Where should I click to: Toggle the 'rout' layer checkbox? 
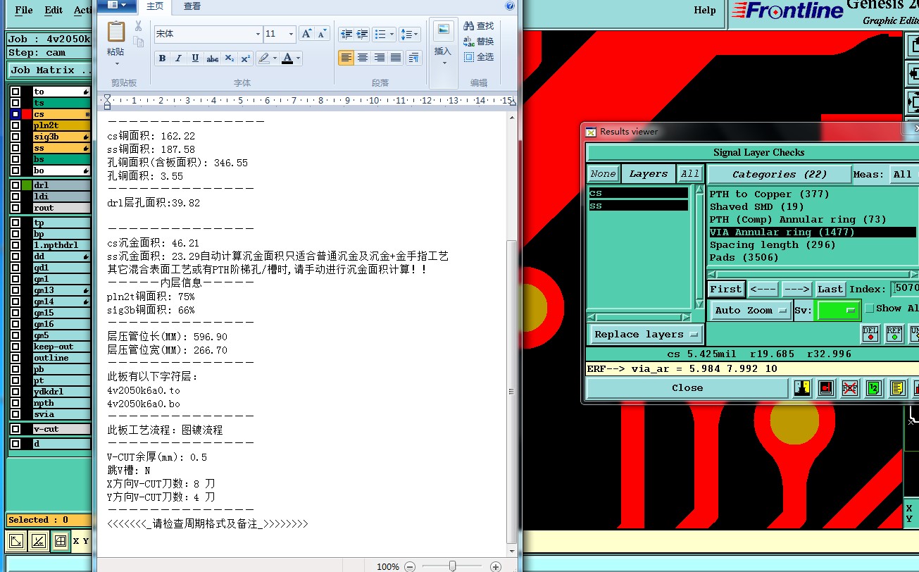(15, 208)
